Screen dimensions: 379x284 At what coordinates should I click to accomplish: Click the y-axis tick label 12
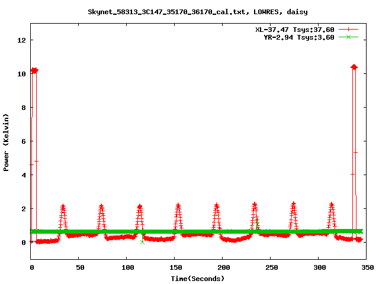pyautogui.click(x=21, y=40)
